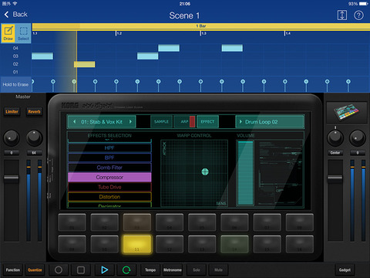Click the 1.4 beat marker in ruler
The height and width of the screenshot is (278, 370).
pos(288,33)
